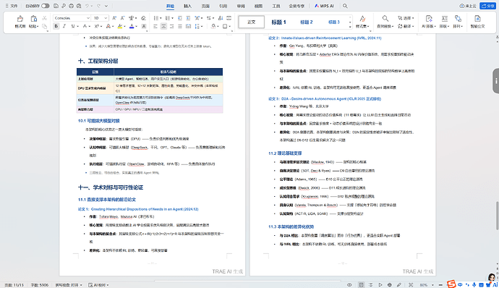Open the File (文件) menu
The width and height of the screenshot is (499, 288).
click(12, 6)
